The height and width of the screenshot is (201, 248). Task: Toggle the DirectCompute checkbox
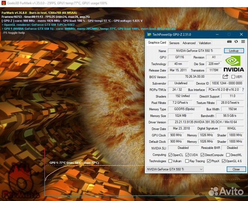[x=202, y=155]
